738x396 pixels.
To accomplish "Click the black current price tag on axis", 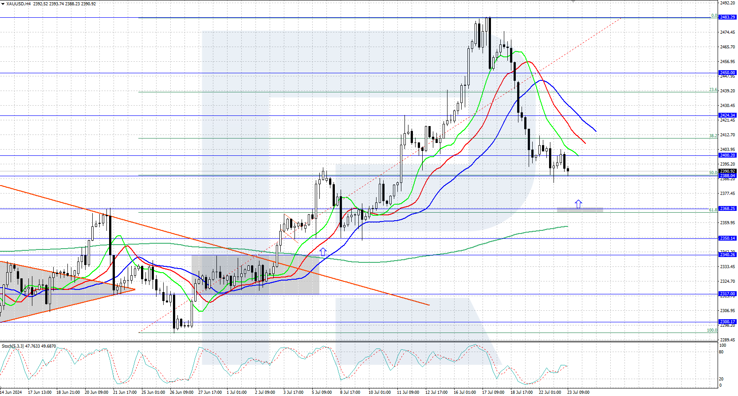I will click(727, 171).
